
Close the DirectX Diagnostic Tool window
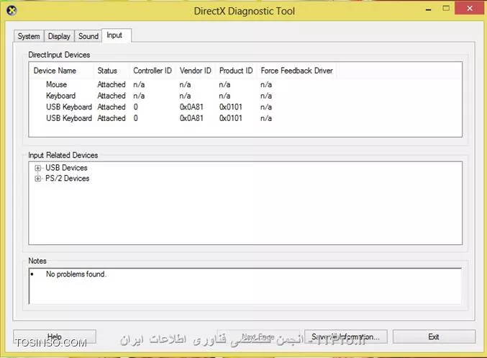point(470,8)
